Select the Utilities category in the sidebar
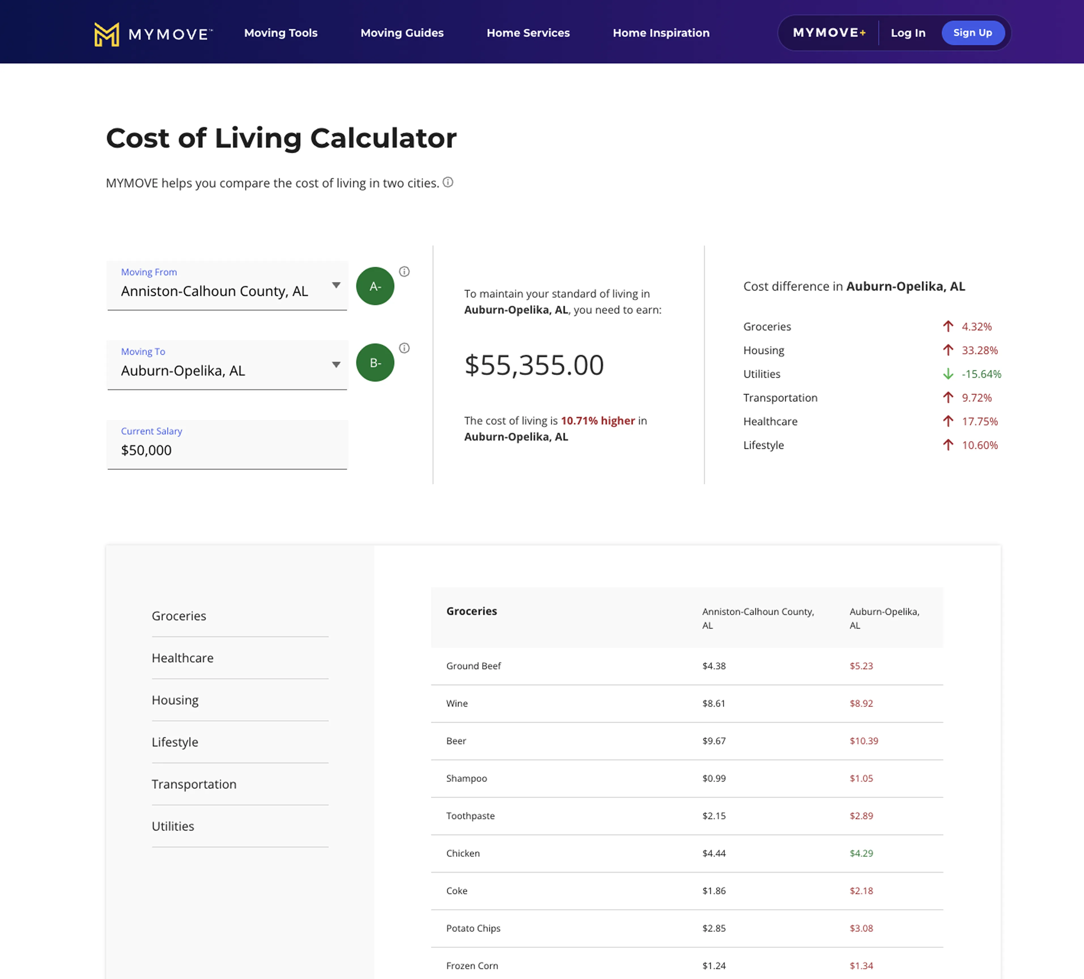 (x=173, y=826)
